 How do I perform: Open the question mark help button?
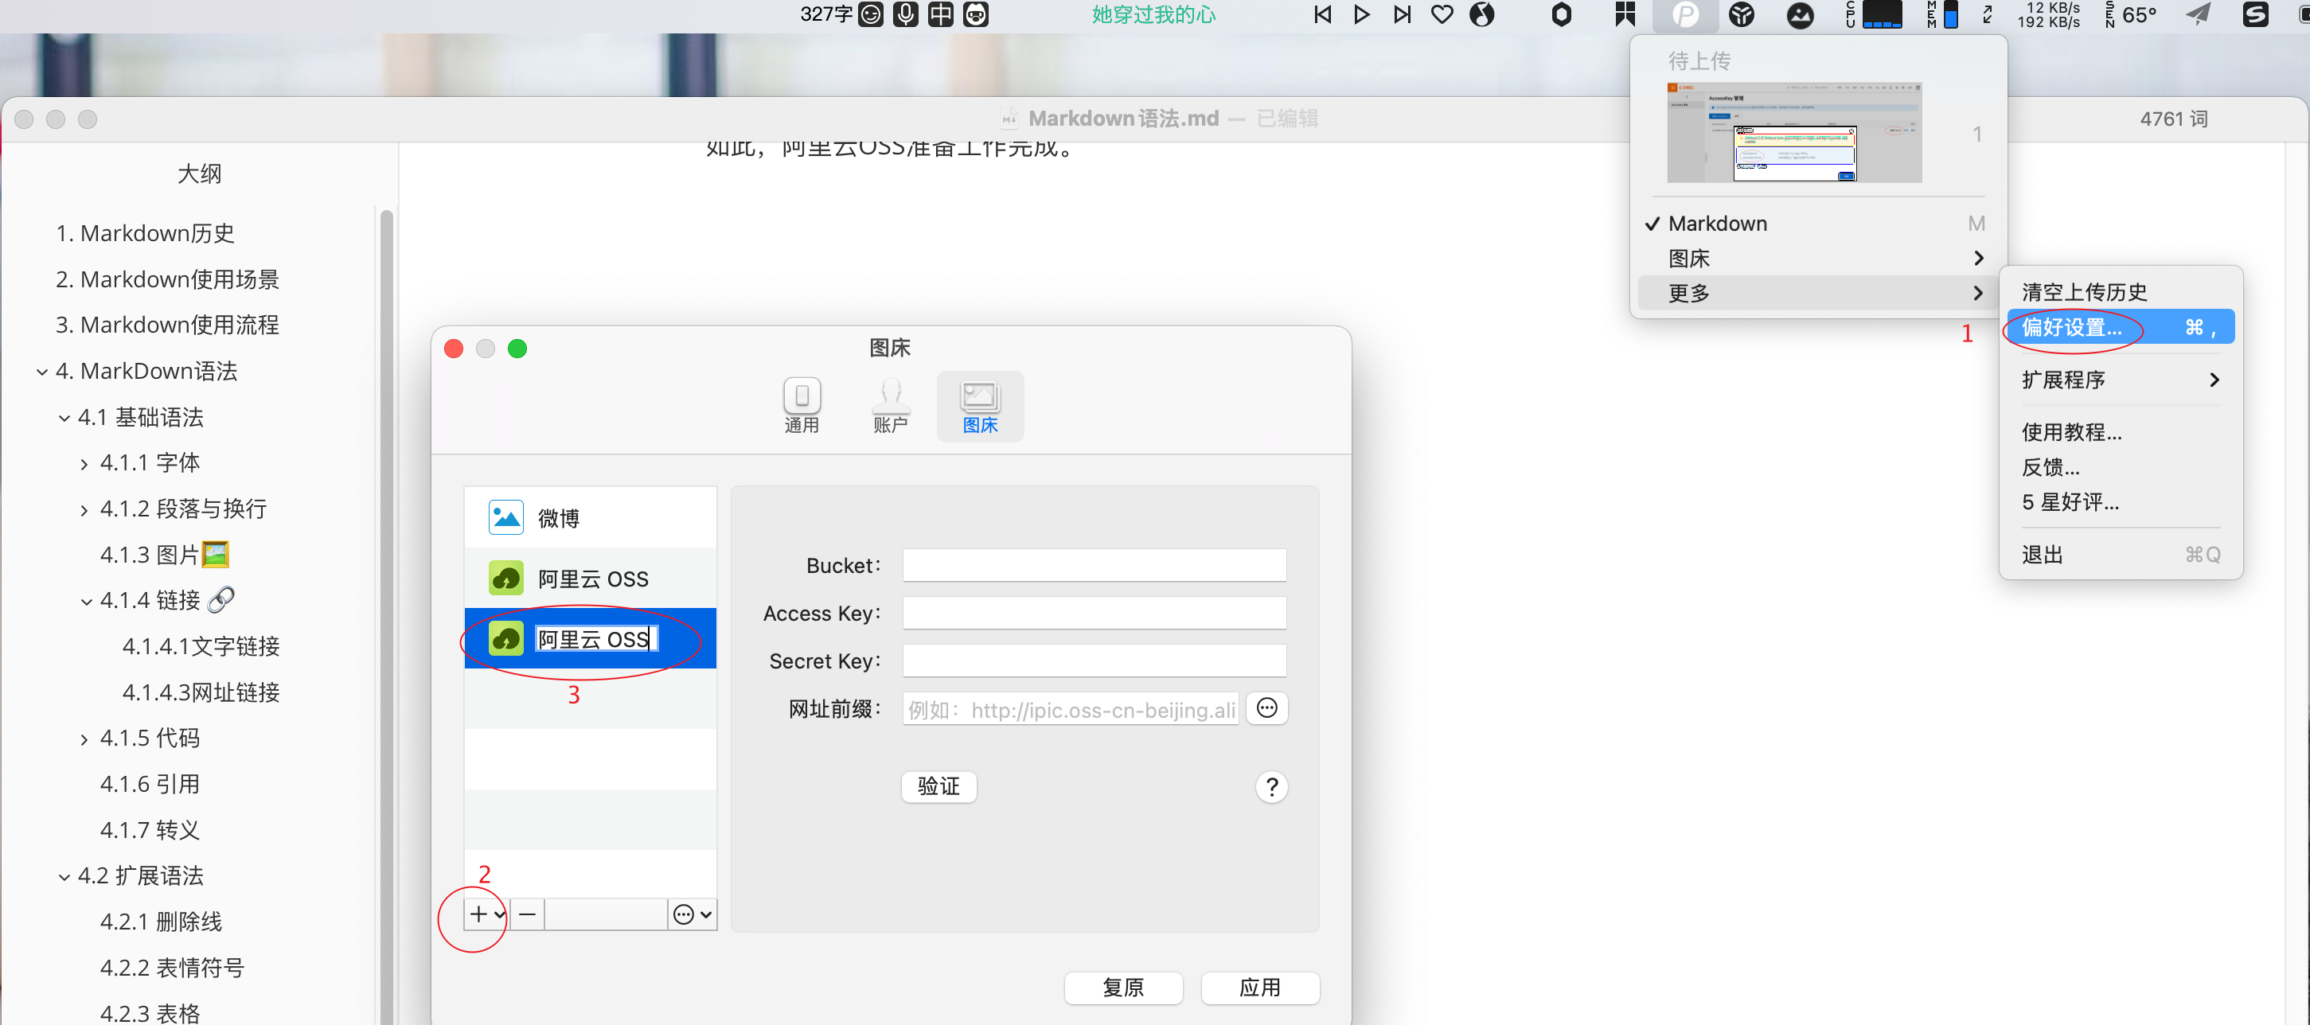(1271, 787)
